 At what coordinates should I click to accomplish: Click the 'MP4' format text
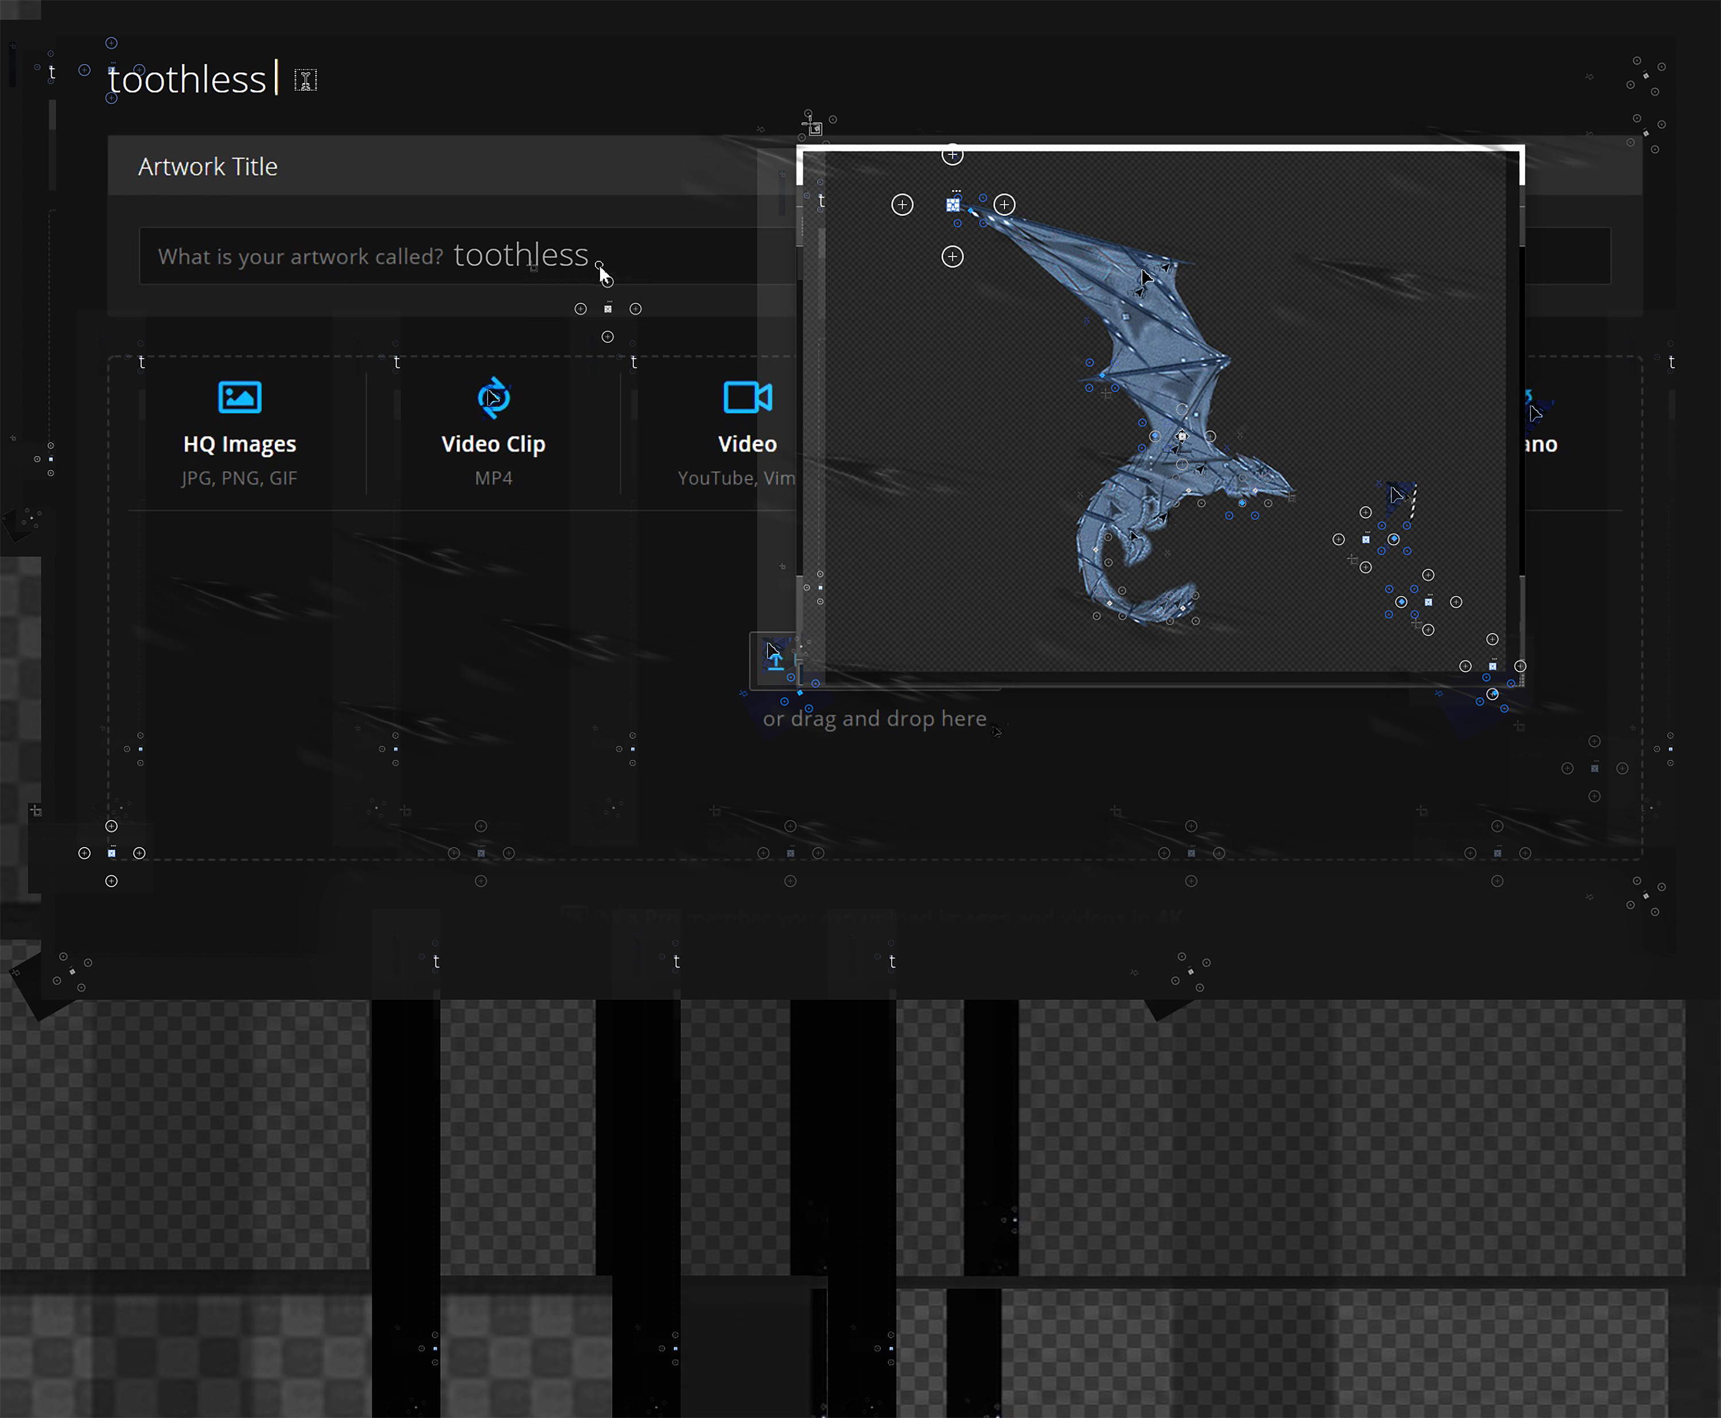[493, 478]
